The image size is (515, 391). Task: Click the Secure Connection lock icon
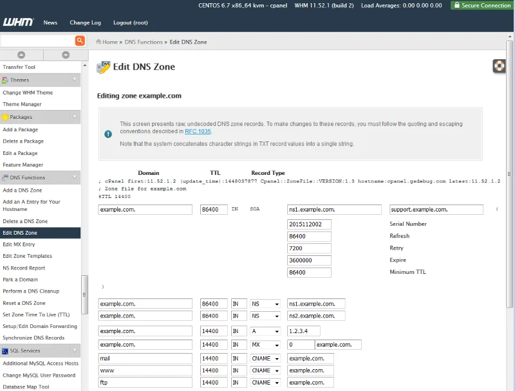(456, 5)
